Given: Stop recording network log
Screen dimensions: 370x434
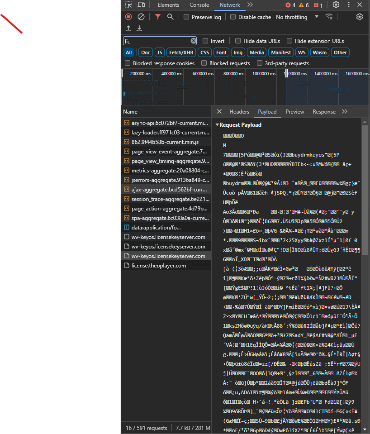Looking at the screenshot, I should (x=128, y=17).
